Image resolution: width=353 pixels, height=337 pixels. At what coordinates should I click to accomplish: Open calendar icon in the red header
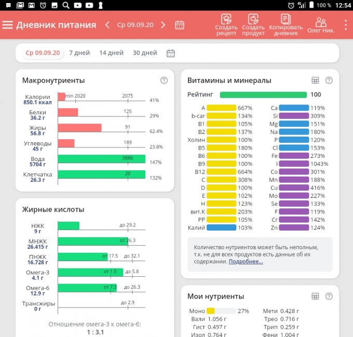180,25
